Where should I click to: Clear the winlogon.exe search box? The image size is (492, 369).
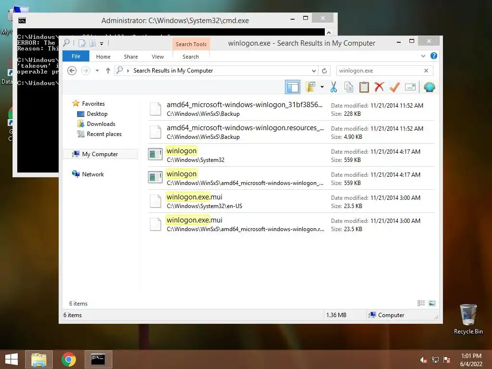[x=426, y=71]
